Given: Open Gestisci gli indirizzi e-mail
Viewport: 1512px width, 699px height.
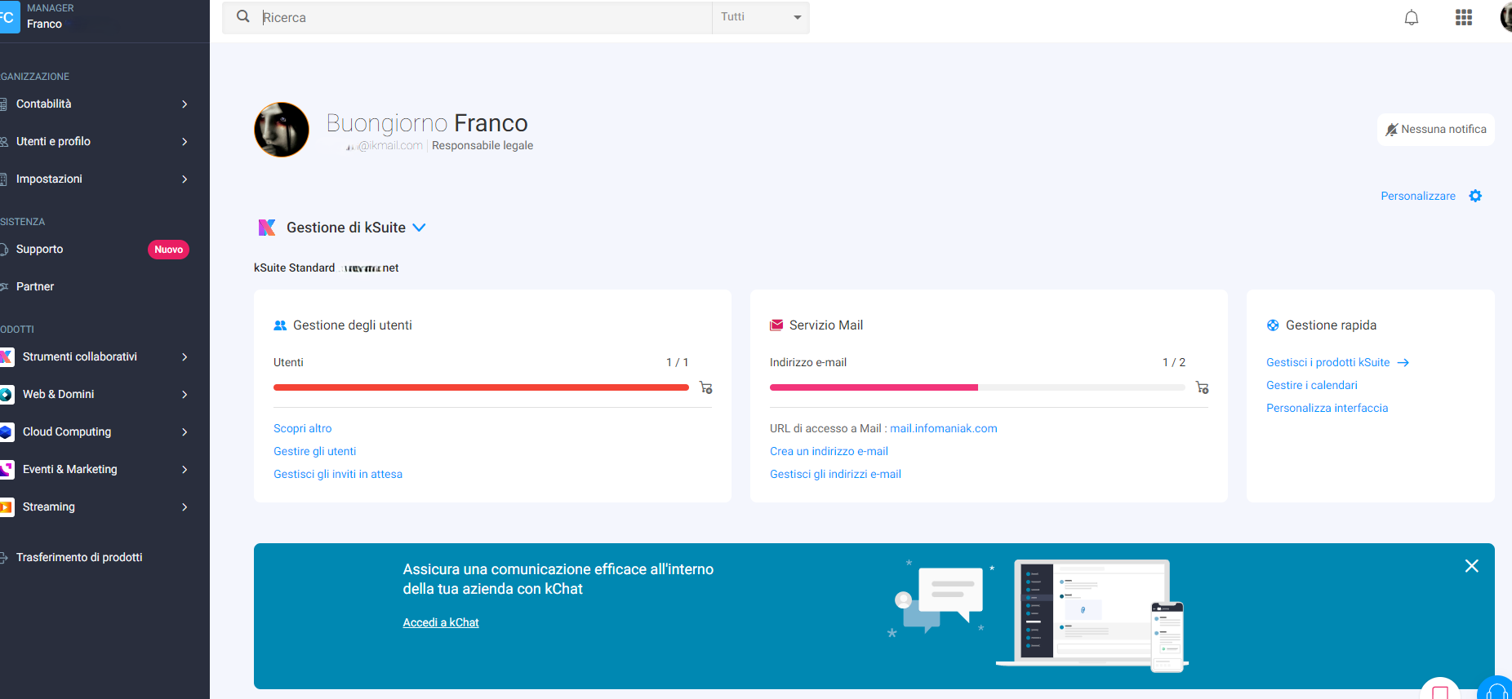Looking at the screenshot, I should pos(835,474).
